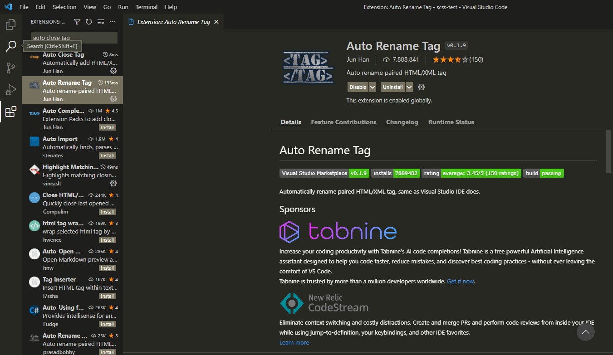Select Highlight Matching Tag list entry
613x355 pixels.
(x=73, y=175)
